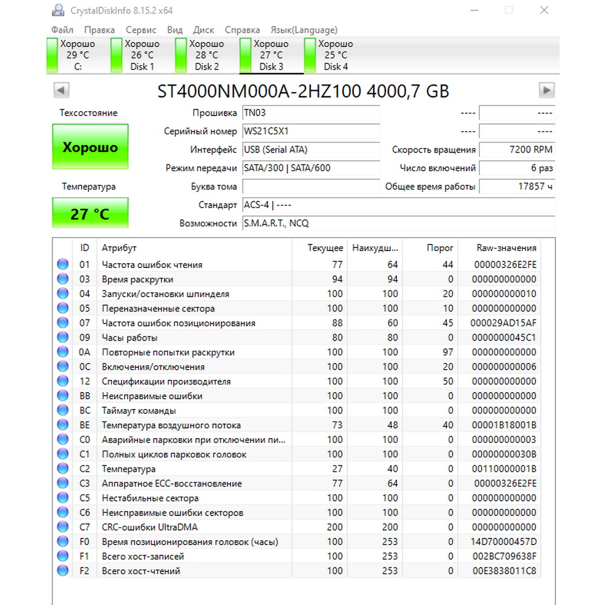Image resolution: width=605 pixels, height=605 pixels.
Task: Select the Часы работы attribute text
Action: pyautogui.click(x=129, y=338)
